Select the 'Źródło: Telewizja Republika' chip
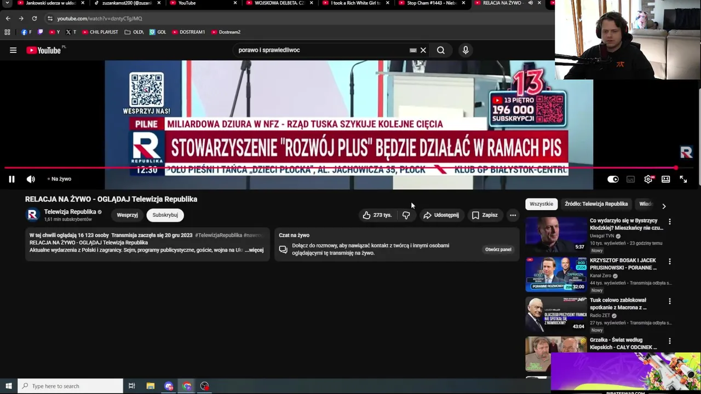The height and width of the screenshot is (394, 701). [x=596, y=204]
